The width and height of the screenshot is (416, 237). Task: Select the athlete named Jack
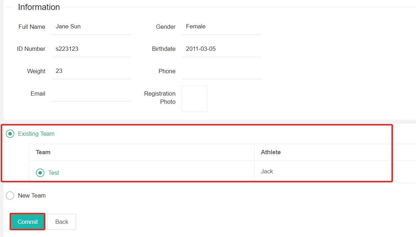click(267, 171)
